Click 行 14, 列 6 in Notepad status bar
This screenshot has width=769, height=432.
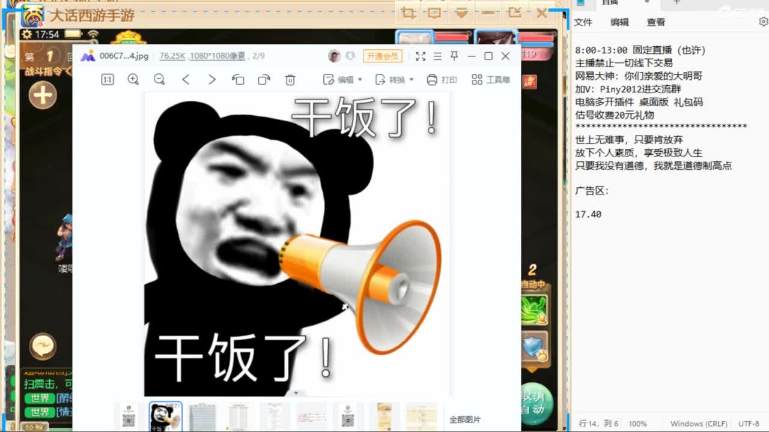(x=598, y=424)
